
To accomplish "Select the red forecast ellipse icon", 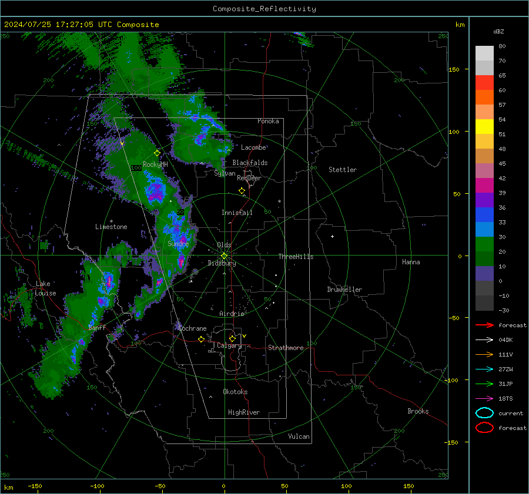I will 484,428.
